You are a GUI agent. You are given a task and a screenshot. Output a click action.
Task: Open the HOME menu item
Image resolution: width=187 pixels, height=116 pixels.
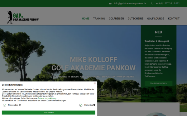pyautogui.click(x=85, y=19)
